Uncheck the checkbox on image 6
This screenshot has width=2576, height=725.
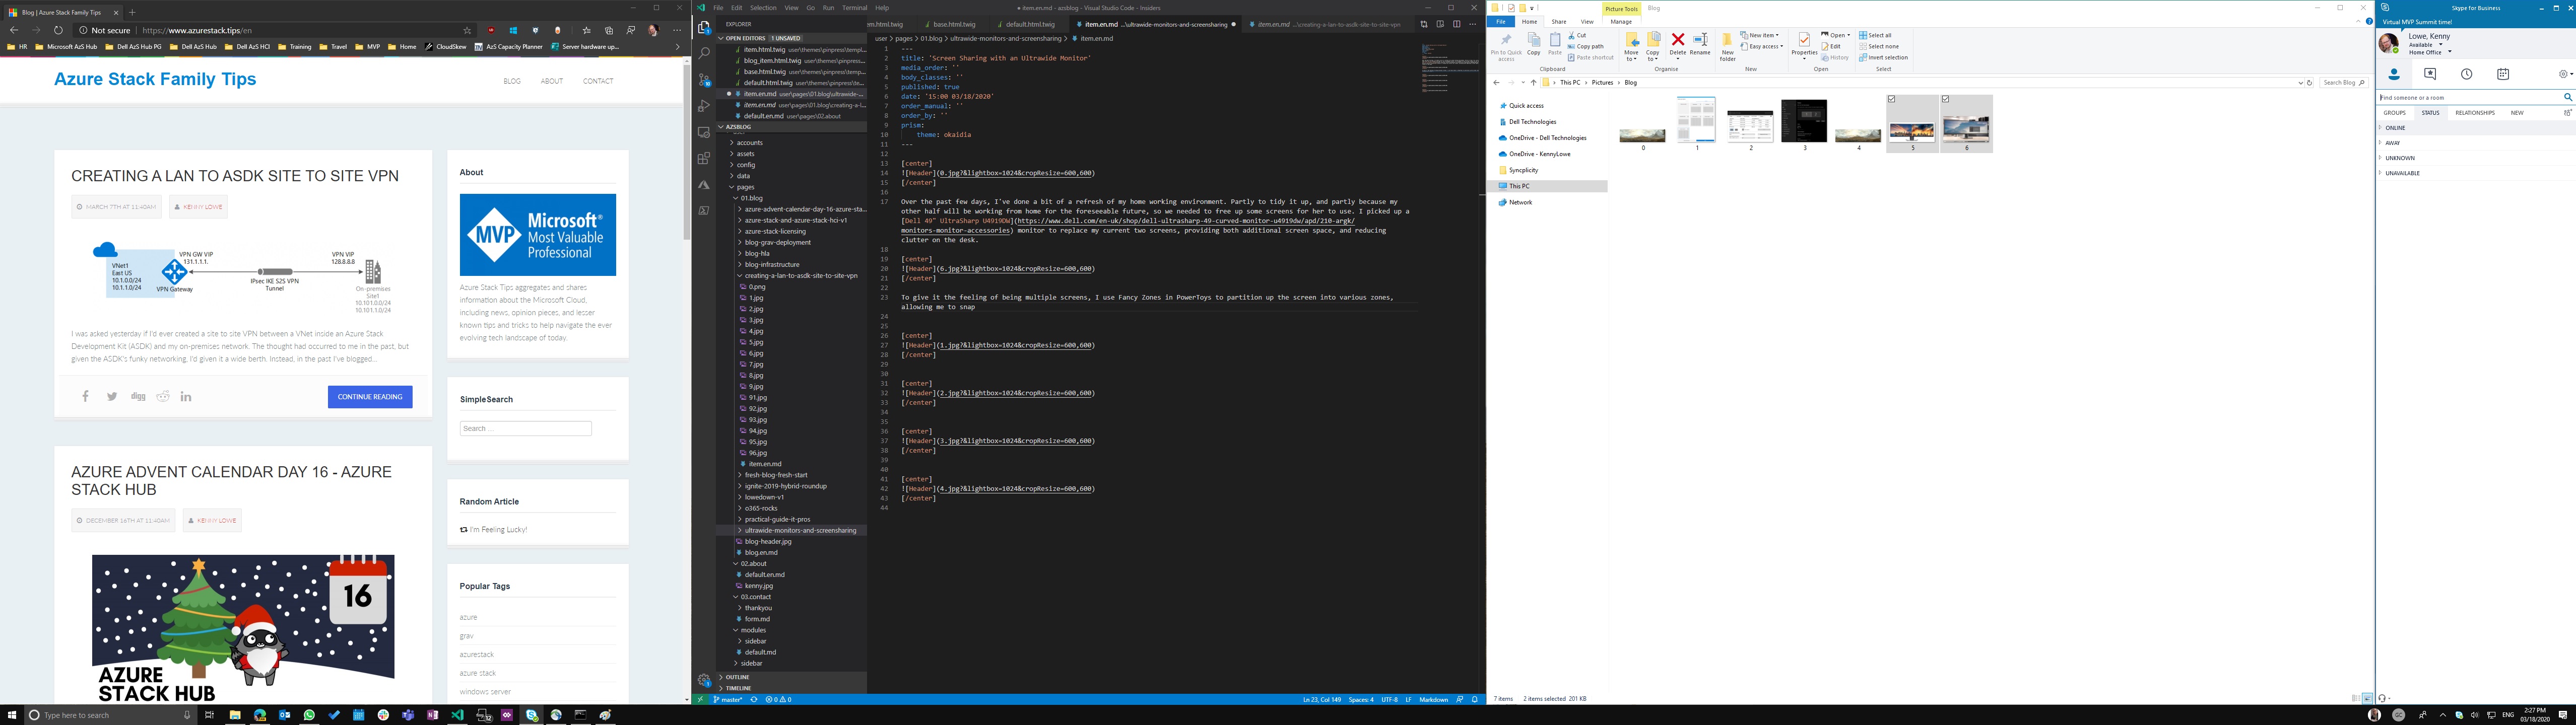point(1946,99)
